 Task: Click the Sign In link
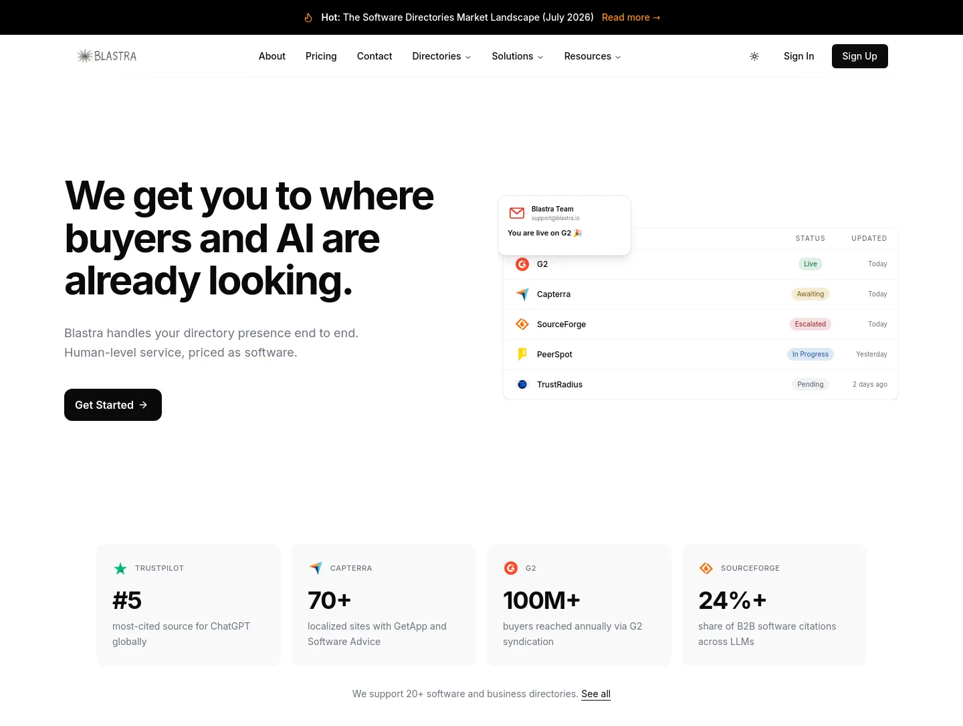click(798, 56)
